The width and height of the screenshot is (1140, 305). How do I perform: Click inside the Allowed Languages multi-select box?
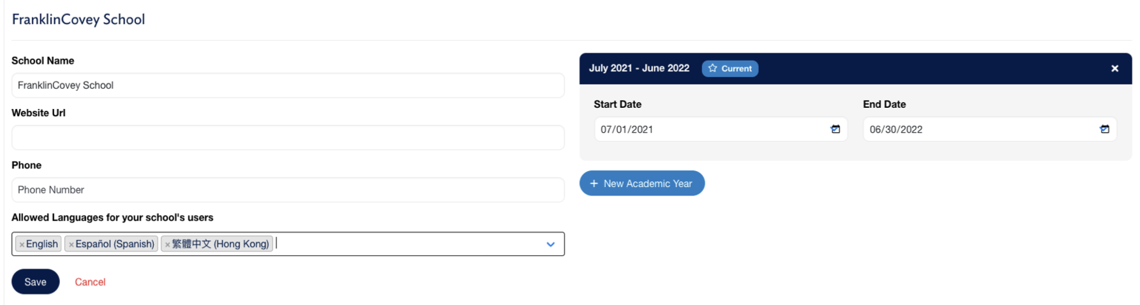[409, 244]
